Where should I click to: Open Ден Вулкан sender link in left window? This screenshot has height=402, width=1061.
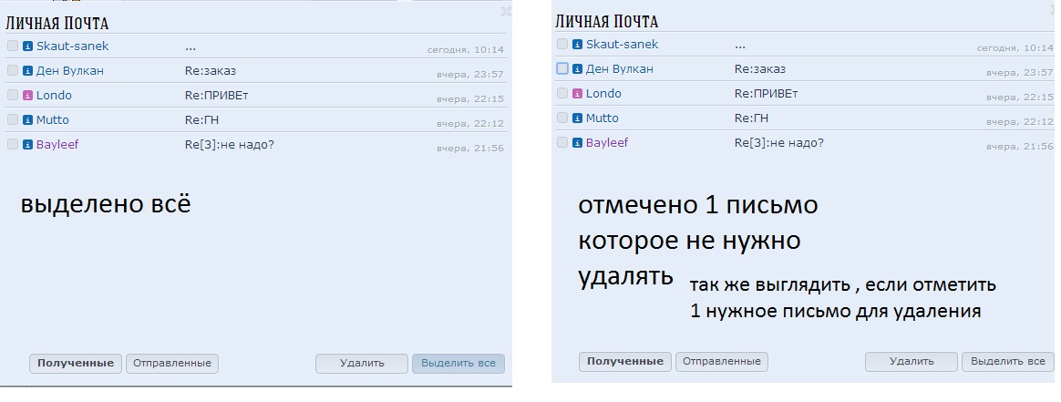pos(69,70)
